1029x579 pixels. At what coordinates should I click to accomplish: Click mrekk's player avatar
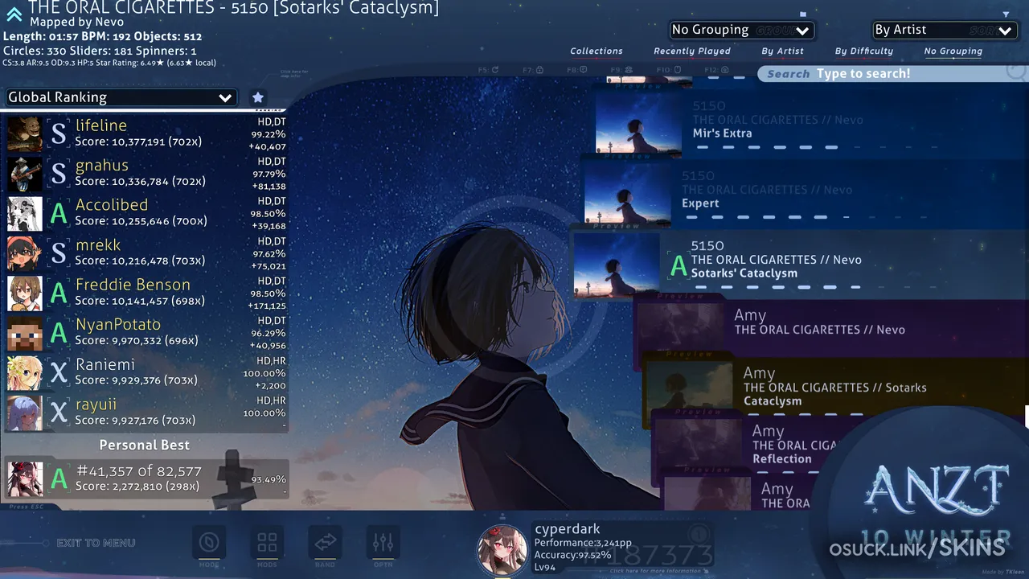(25, 253)
